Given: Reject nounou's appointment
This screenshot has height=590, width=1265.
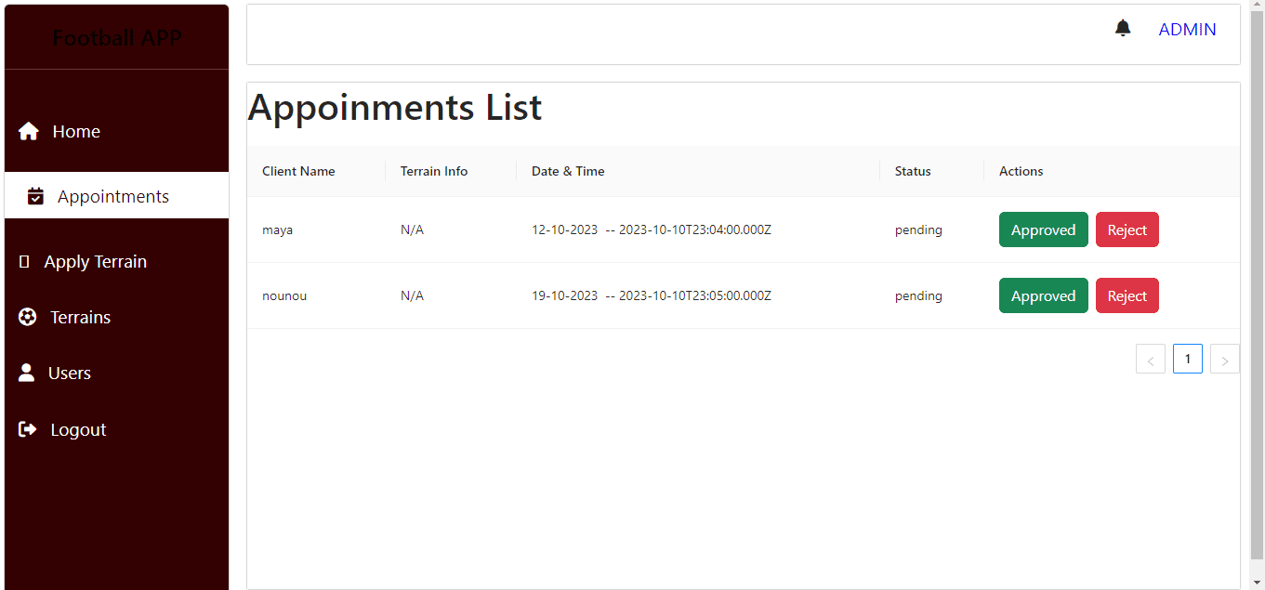Looking at the screenshot, I should pos(1127,295).
